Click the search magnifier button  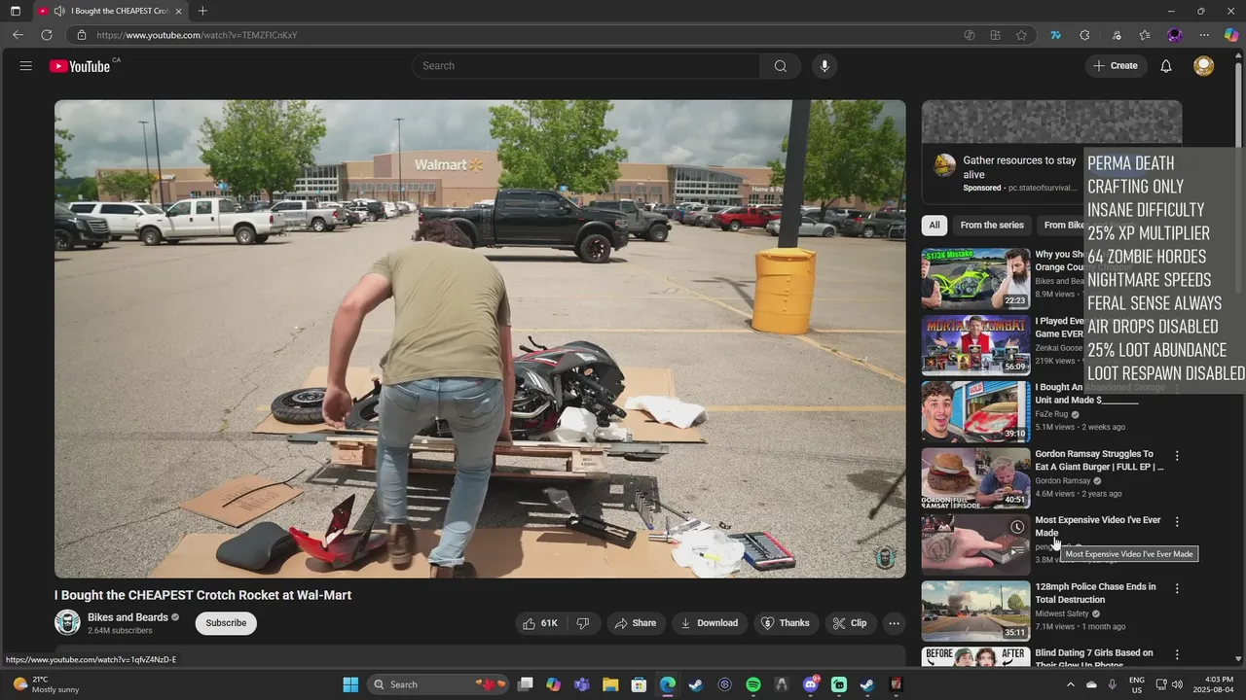pos(781,66)
